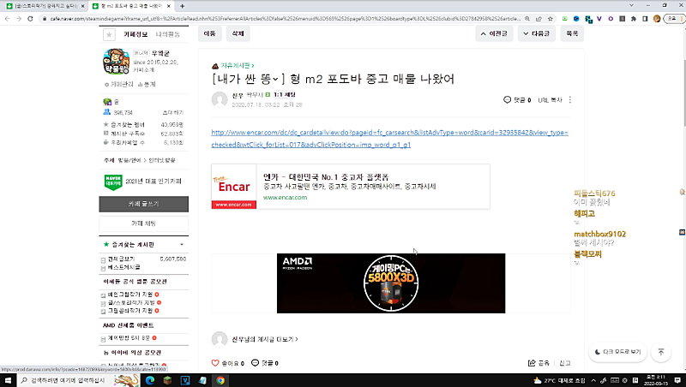
Task: Click the teal squares extension icon
Action: (x=588, y=19)
